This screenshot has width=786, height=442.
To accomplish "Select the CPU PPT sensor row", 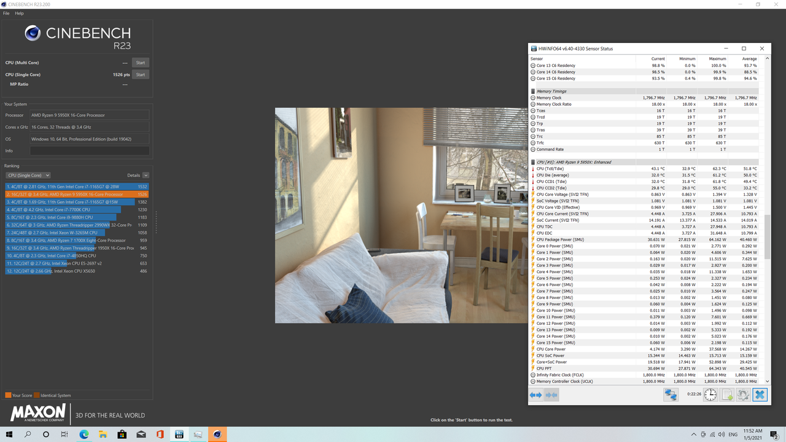I will click(x=644, y=368).
